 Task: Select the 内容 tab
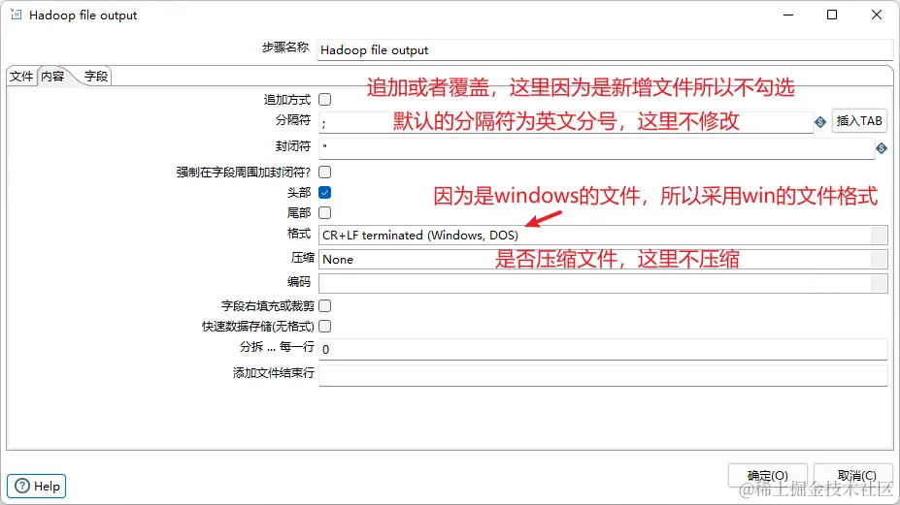[x=52, y=77]
